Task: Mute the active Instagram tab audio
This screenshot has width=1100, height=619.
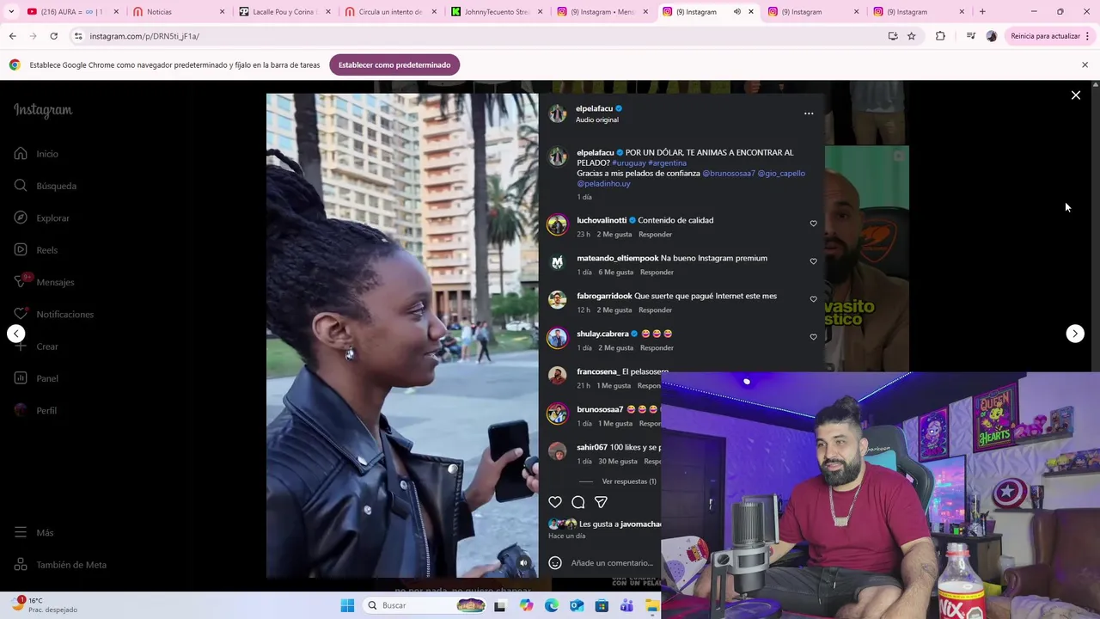Action: coord(737,12)
